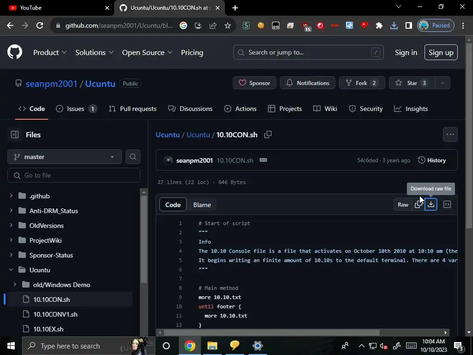Expand the OldVersions folder
The image size is (473, 355).
click(x=11, y=226)
